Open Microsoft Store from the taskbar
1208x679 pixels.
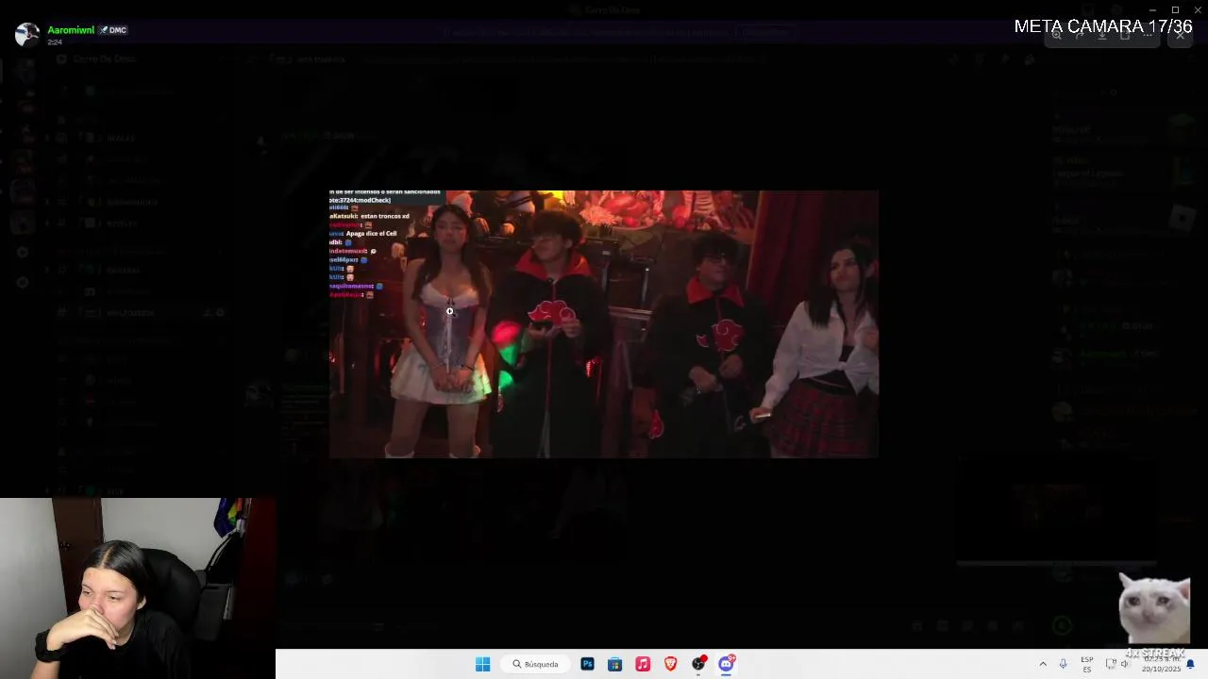[x=614, y=664]
